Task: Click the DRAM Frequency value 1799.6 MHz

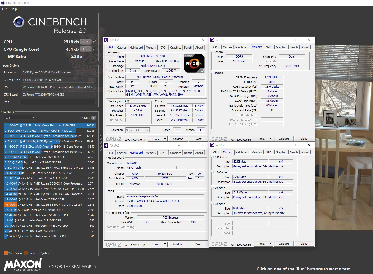Action: (x=272, y=77)
